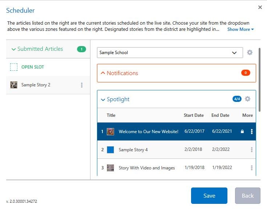Open more options for Sample Story 2
267x210 pixels.
82,85
